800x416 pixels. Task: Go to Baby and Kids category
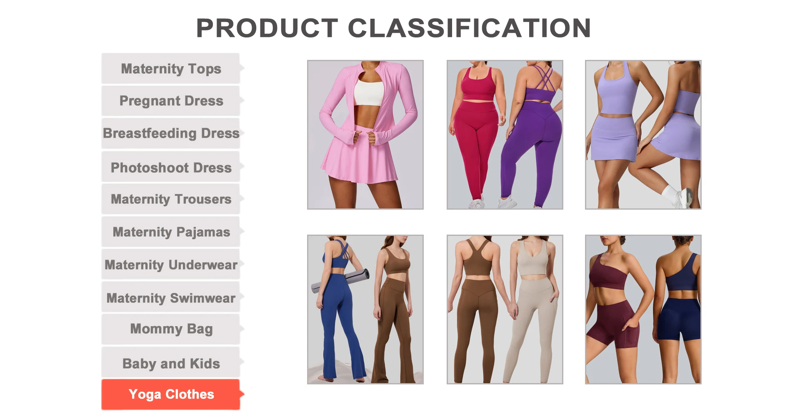tap(171, 363)
